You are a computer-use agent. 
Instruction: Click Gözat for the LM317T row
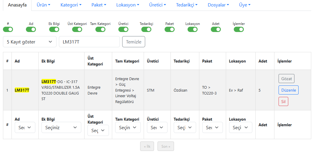tap(286, 79)
